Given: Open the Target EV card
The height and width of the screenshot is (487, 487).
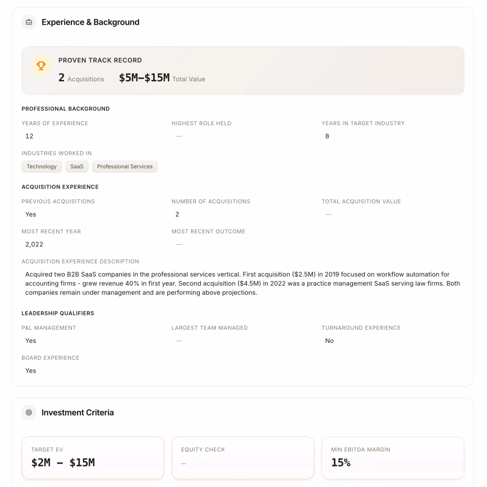Looking at the screenshot, I should coord(93,458).
